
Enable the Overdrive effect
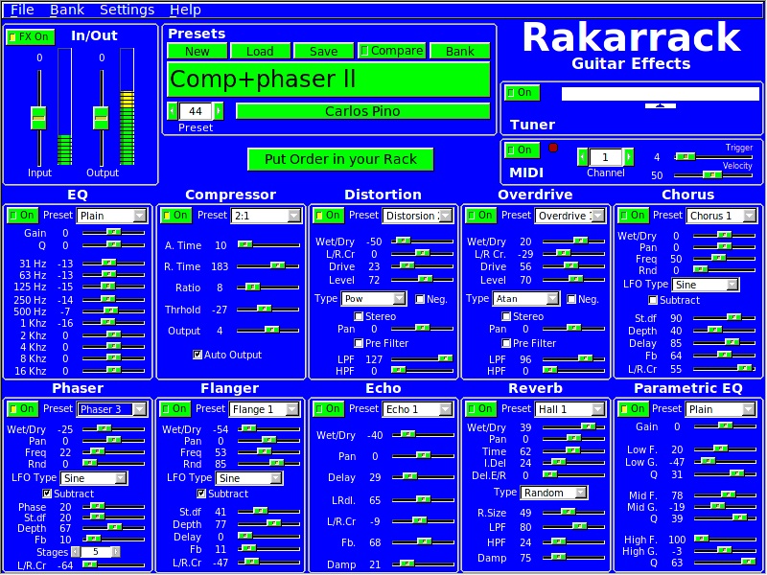click(481, 215)
